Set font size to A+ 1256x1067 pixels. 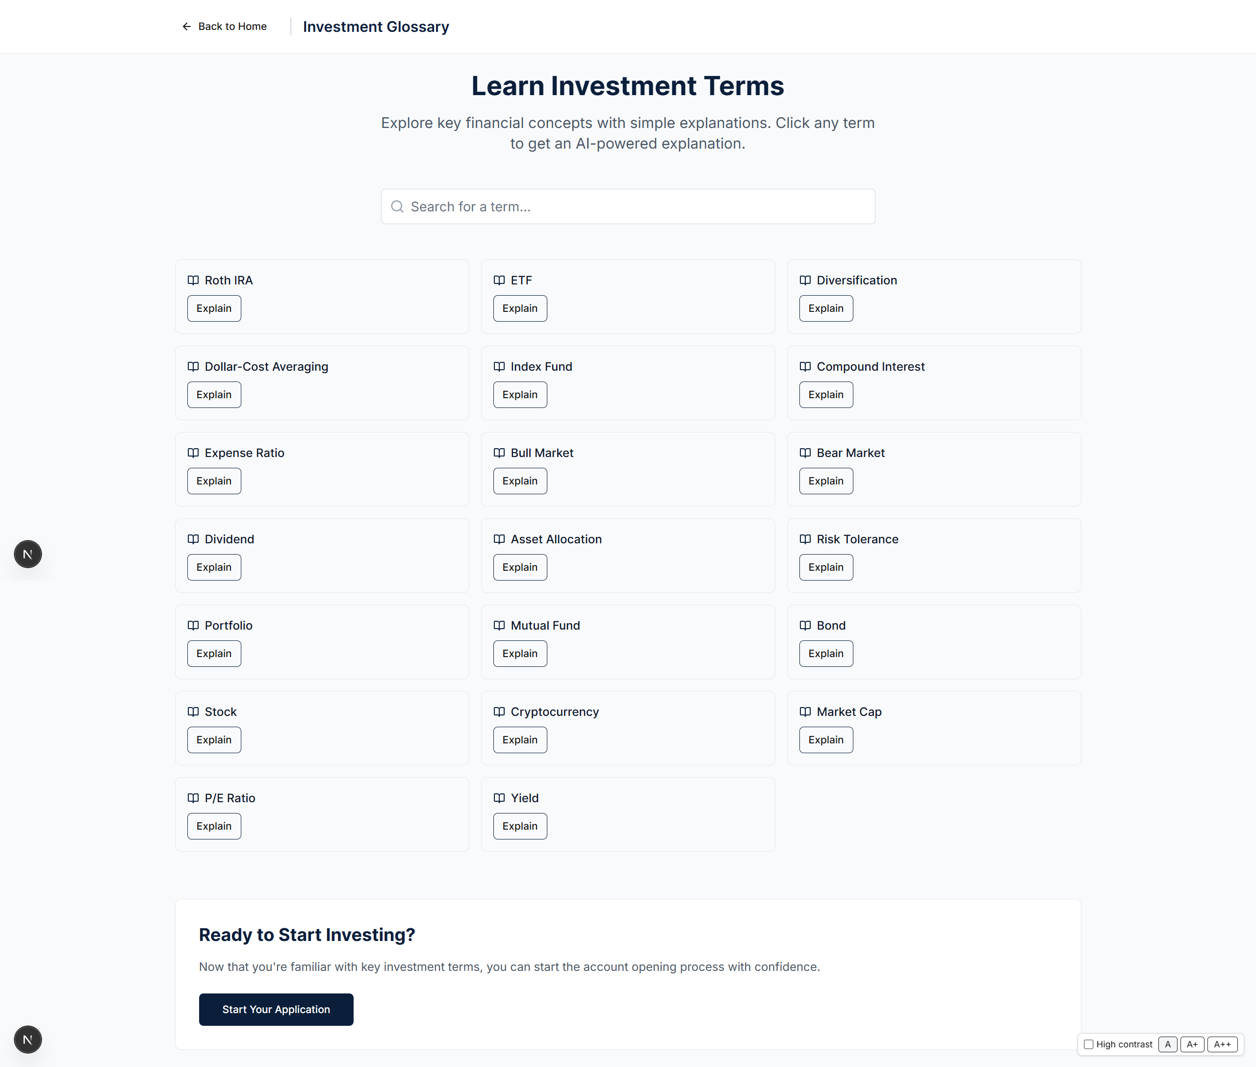(x=1192, y=1044)
